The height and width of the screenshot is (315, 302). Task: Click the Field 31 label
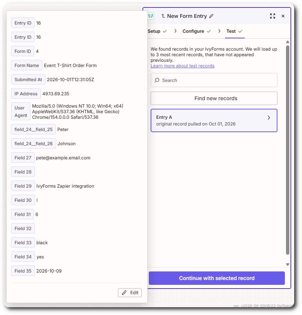click(x=22, y=214)
